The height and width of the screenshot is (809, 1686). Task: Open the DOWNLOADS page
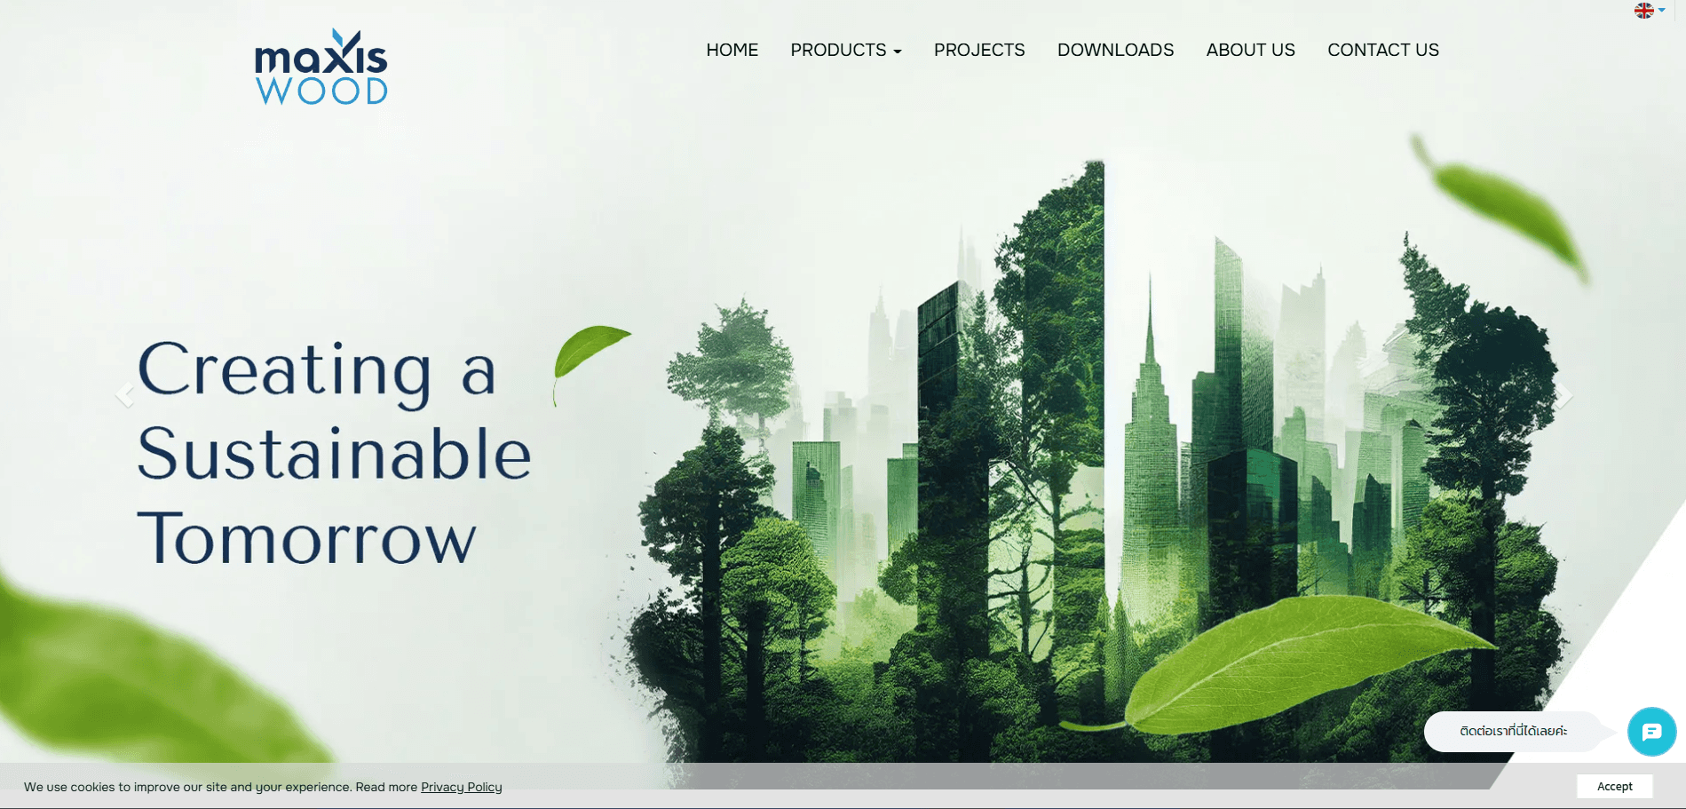coord(1115,50)
